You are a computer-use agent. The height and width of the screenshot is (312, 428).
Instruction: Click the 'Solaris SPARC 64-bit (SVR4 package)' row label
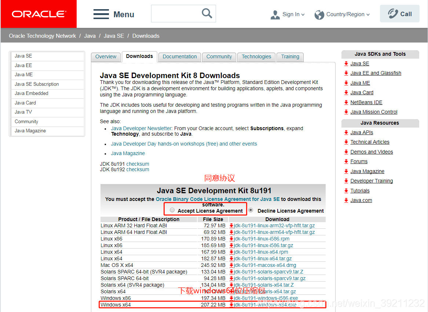coord(144,272)
